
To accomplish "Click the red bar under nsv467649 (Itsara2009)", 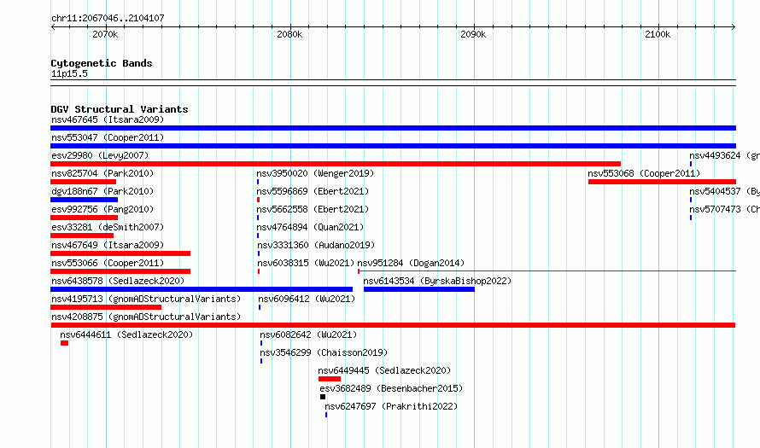I will tap(120, 253).
